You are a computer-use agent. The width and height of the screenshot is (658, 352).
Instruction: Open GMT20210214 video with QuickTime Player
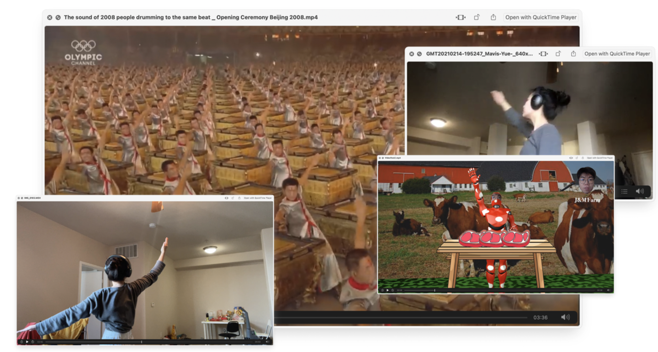coord(617,54)
